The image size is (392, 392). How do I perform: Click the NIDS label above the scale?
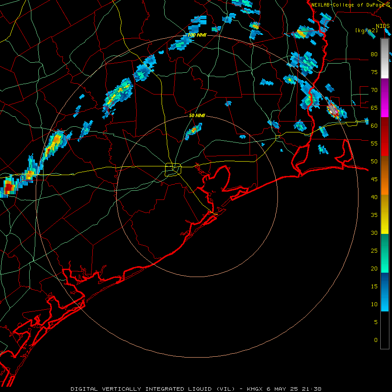383,26
